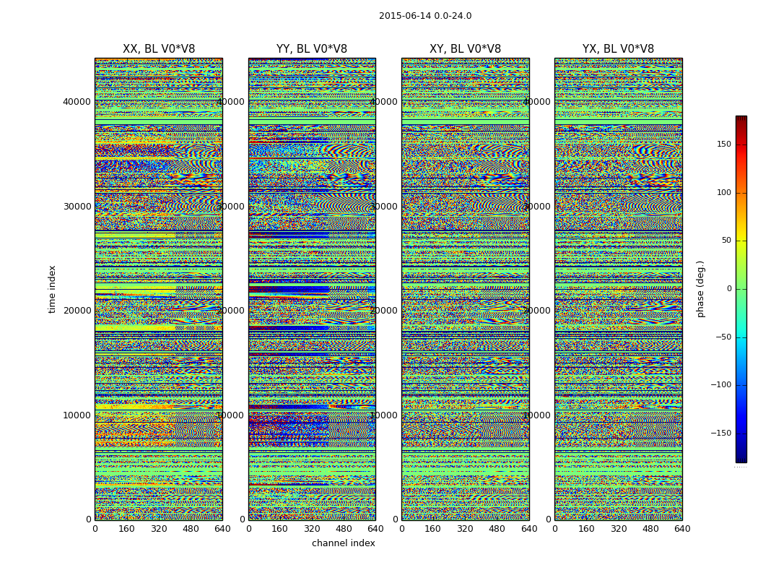Click the 30000 y-tick of XX panel

[77, 206]
